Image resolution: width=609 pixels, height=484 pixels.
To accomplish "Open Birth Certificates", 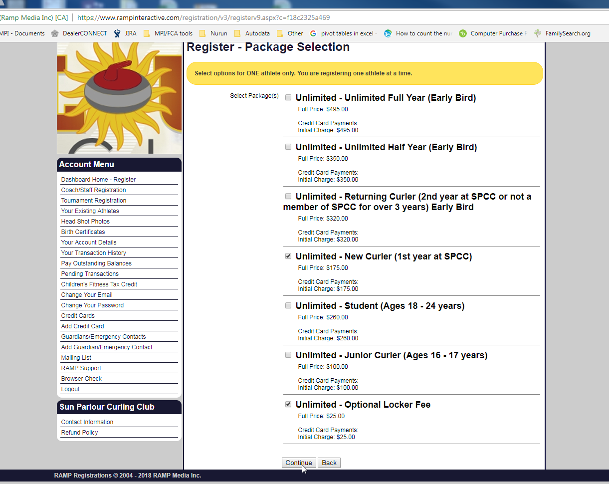I will pyautogui.click(x=83, y=232).
